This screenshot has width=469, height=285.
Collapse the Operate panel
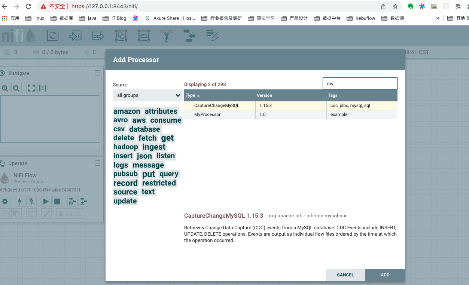tap(97, 163)
